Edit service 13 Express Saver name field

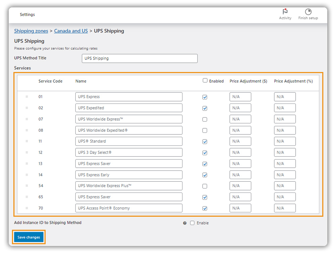[129, 164]
